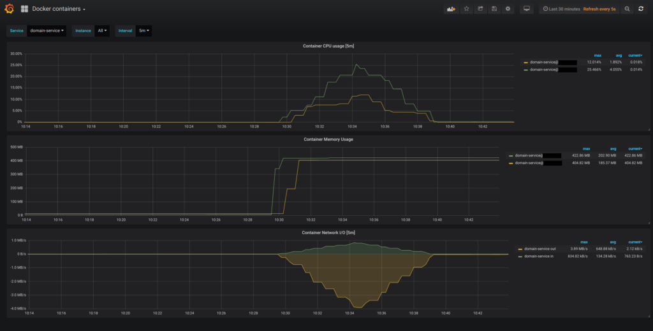Click the 3.89 MB/s max network value
Image resolution: width=653 pixels, height=331 pixels.
pyautogui.click(x=580, y=249)
